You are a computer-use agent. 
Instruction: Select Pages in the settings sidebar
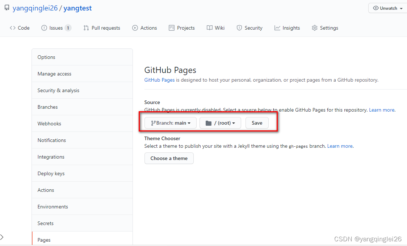pyautogui.click(x=82, y=239)
